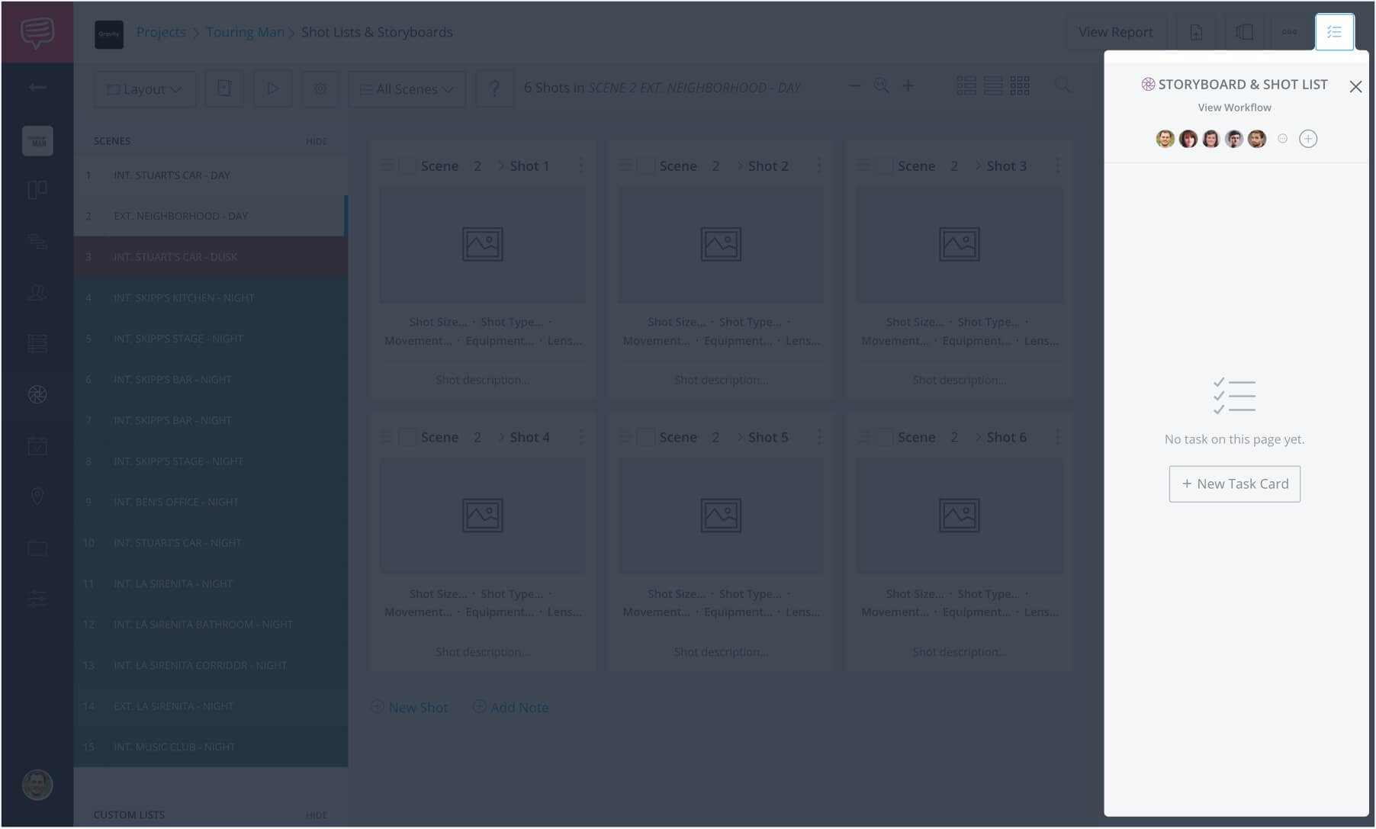The height and width of the screenshot is (829, 1376).
Task: Create a New Task Card
Action: (x=1234, y=483)
